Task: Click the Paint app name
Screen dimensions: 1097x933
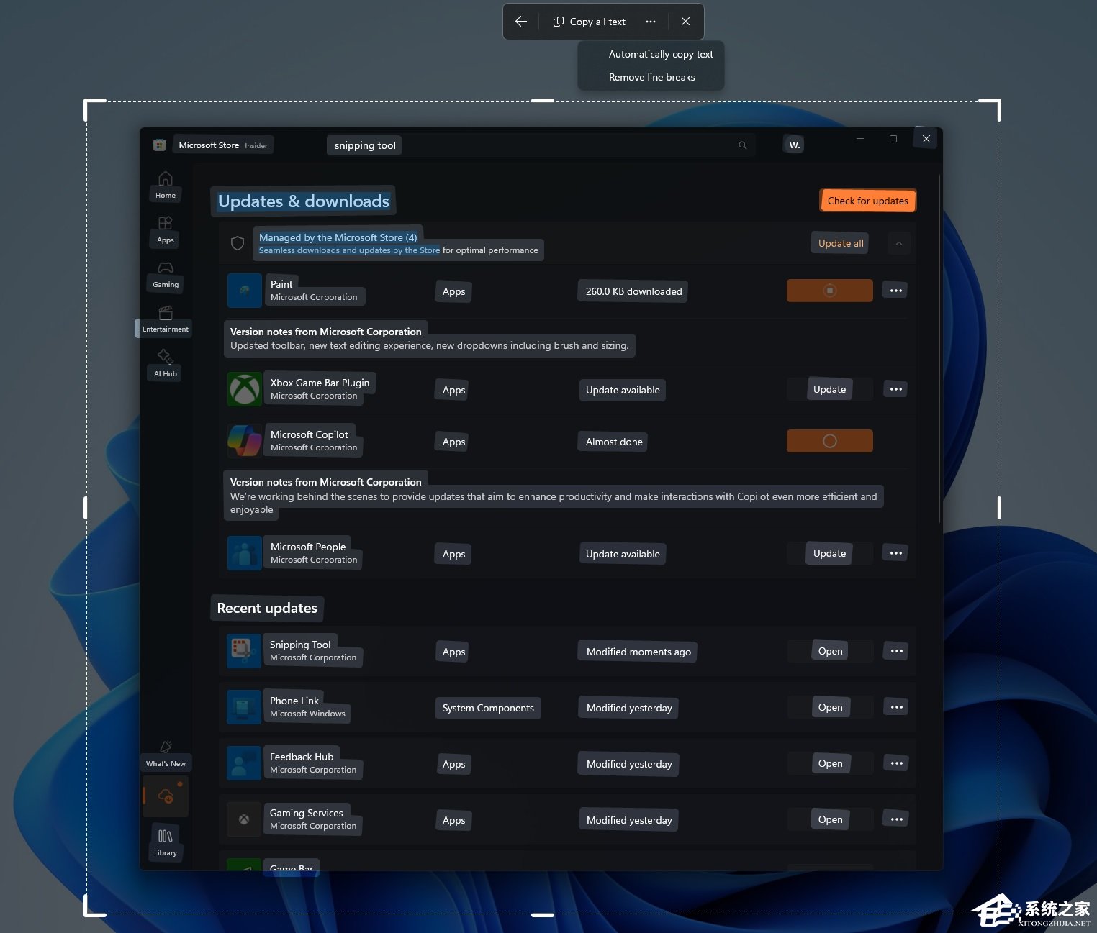Action: pos(281,284)
